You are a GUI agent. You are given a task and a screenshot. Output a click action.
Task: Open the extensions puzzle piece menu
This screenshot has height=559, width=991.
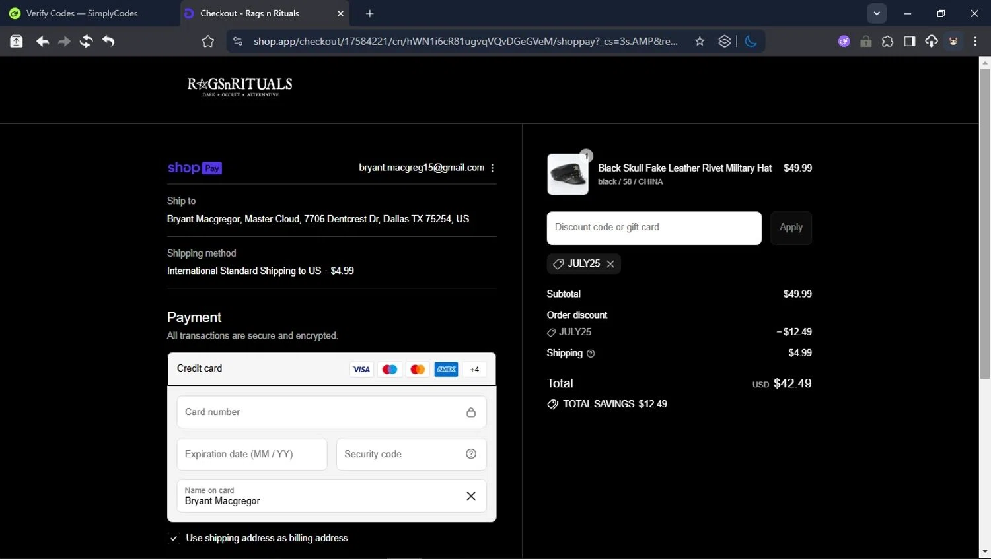(x=887, y=41)
